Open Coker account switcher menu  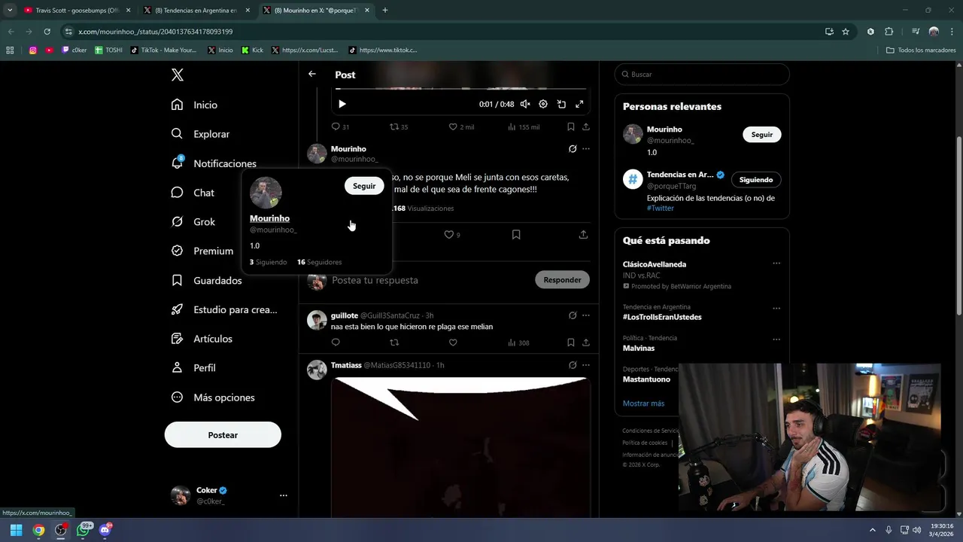tap(229, 495)
